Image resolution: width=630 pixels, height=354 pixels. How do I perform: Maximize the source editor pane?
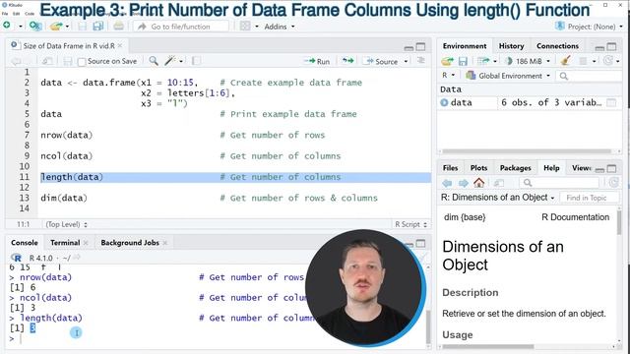[x=420, y=47]
